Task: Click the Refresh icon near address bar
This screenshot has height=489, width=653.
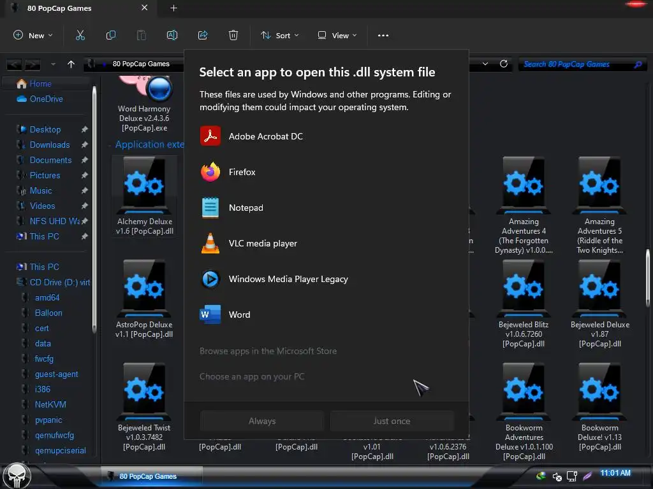Action: pyautogui.click(x=504, y=64)
